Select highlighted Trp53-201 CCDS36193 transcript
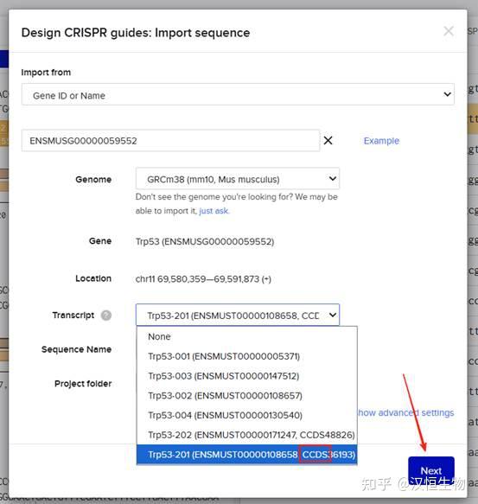Image resolution: width=478 pixels, height=504 pixels. (247, 455)
